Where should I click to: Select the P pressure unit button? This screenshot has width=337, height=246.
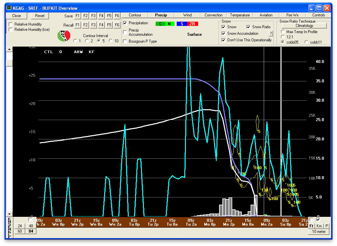[327, 226]
